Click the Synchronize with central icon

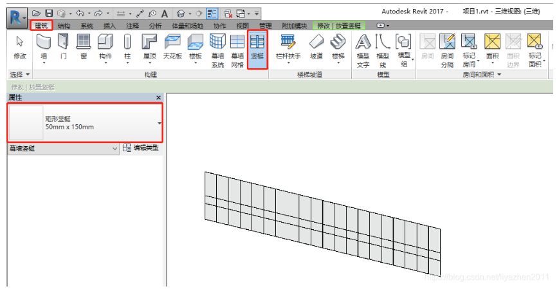tap(61, 14)
